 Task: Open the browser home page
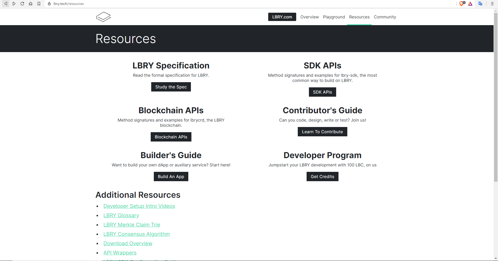point(30,4)
